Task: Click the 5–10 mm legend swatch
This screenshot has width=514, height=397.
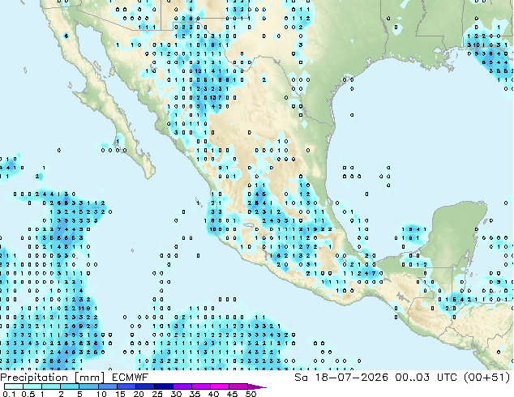Action: [89, 386]
